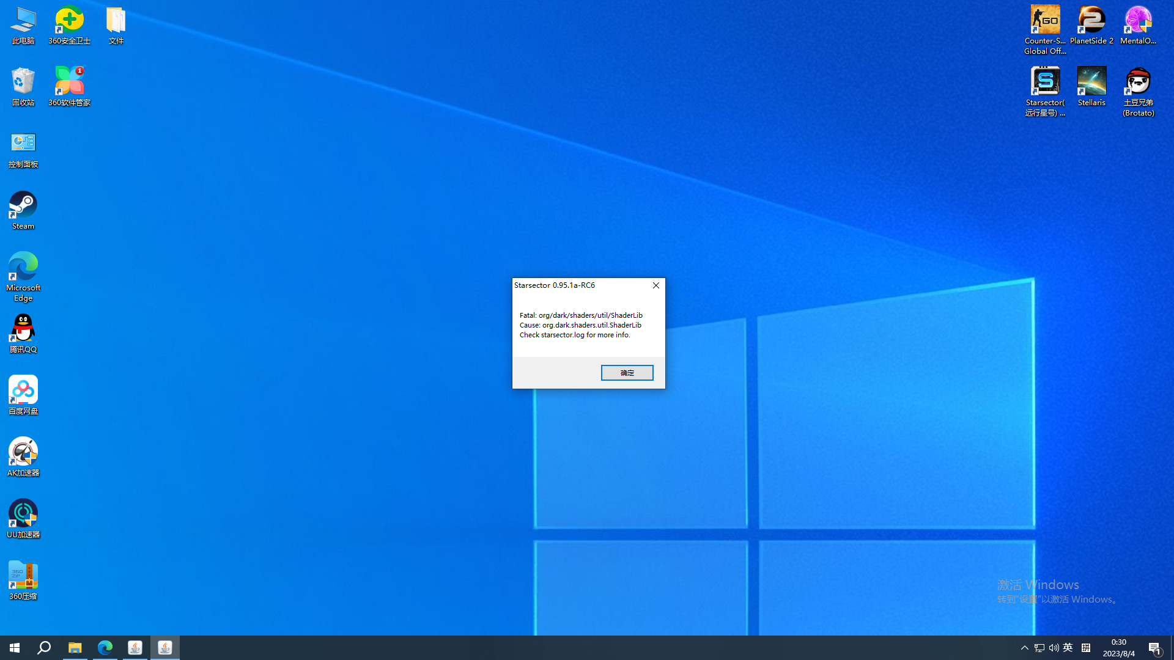The width and height of the screenshot is (1174, 660).
Task: Open the taskbar clock and date
Action: click(1118, 648)
